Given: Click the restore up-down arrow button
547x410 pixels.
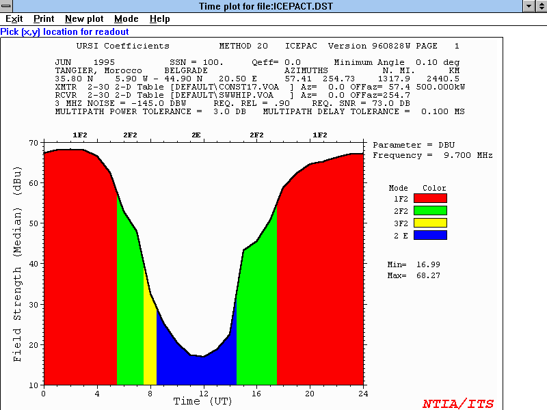Looking at the screenshot, I should (540, 6).
